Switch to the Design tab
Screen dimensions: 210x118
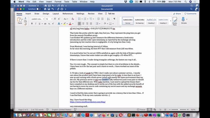click(46, 14)
